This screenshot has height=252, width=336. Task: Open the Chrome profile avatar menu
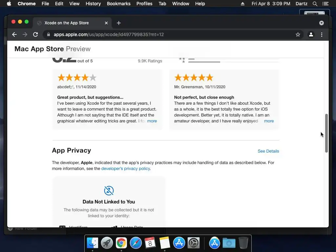pos(311,34)
